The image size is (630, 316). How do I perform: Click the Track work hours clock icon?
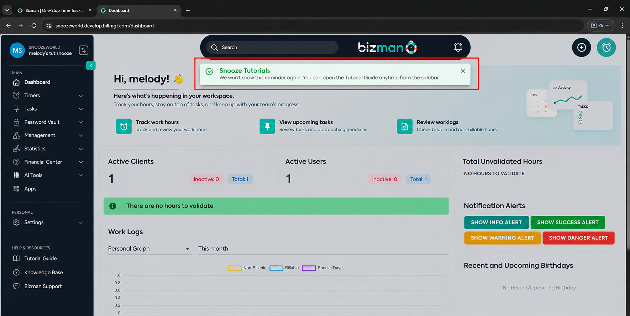pyautogui.click(x=124, y=126)
